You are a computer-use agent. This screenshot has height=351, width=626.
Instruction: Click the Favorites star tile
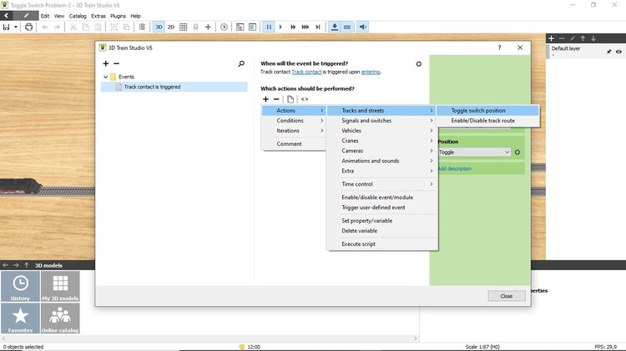coord(20,318)
